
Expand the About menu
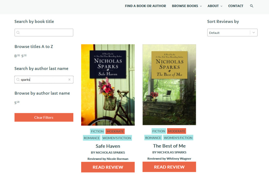tap(215, 6)
